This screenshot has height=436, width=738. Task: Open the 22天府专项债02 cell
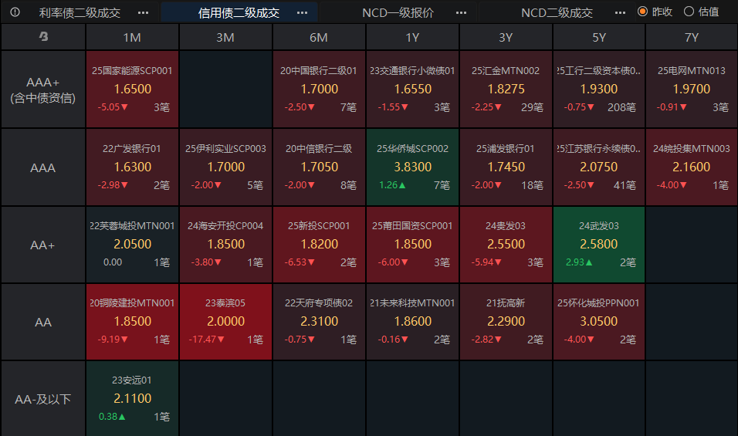[x=319, y=322]
